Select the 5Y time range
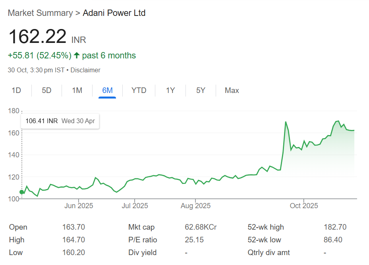Screen dimensions: 369x265 click(201, 91)
